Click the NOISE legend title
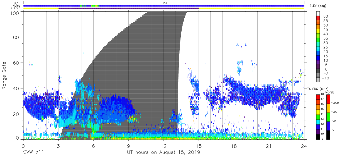The width and height of the screenshot is (342, 158). coord(329,92)
